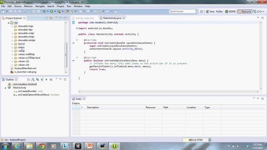Select AndroidManifest.xml in Project Explorer
This screenshot has width=267, height=150.
coord(25,68)
